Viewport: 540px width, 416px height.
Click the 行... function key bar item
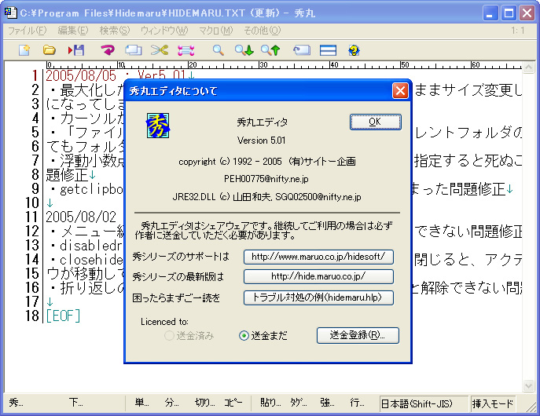tap(357, 402)
